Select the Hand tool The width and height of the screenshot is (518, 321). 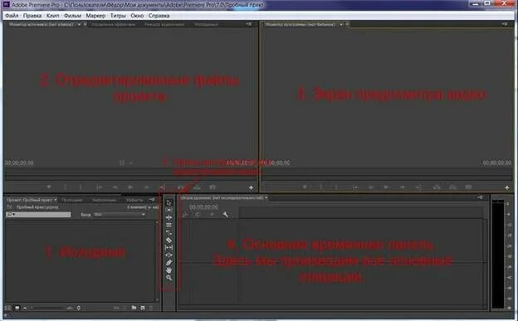click(x=169, y=270)
